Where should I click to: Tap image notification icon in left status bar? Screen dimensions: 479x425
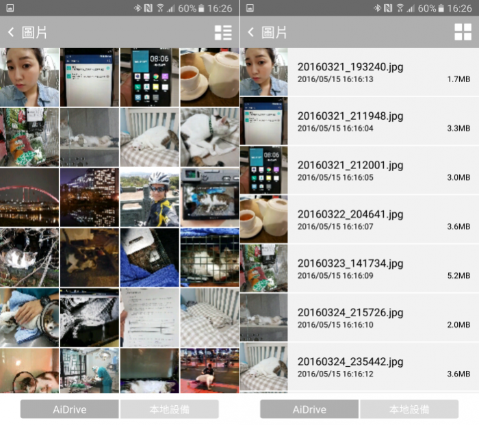[10, 8]
